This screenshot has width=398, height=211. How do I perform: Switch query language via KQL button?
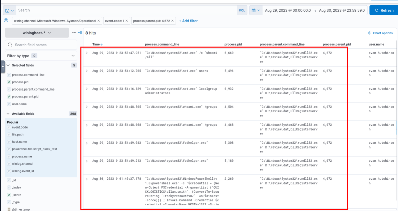pyautogui.click(x=242, y=10)
